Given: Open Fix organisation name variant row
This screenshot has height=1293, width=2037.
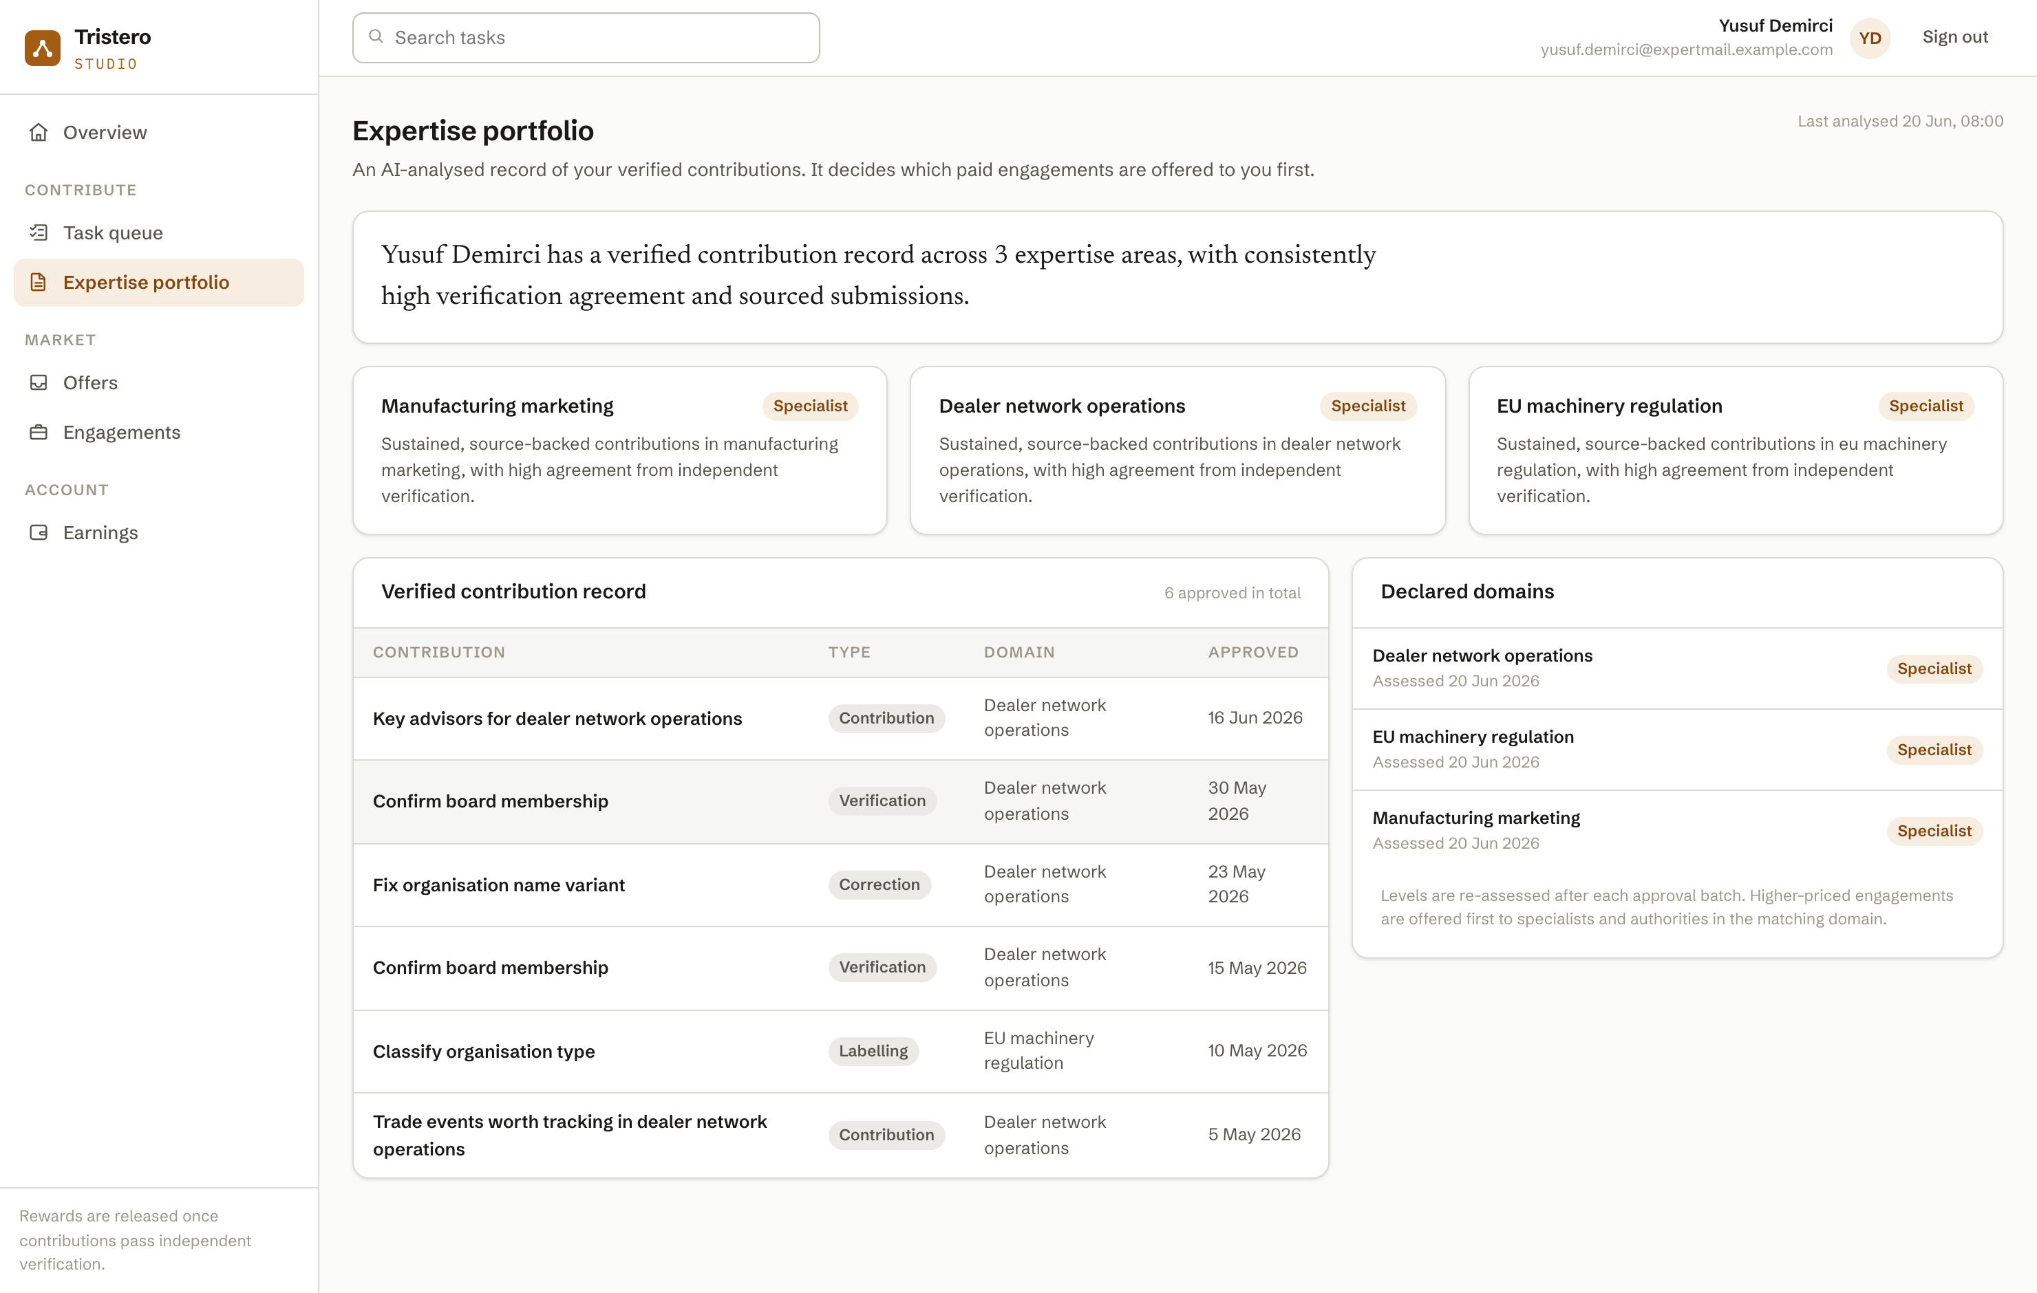Looking at the screenshot, I should [840, 884].
